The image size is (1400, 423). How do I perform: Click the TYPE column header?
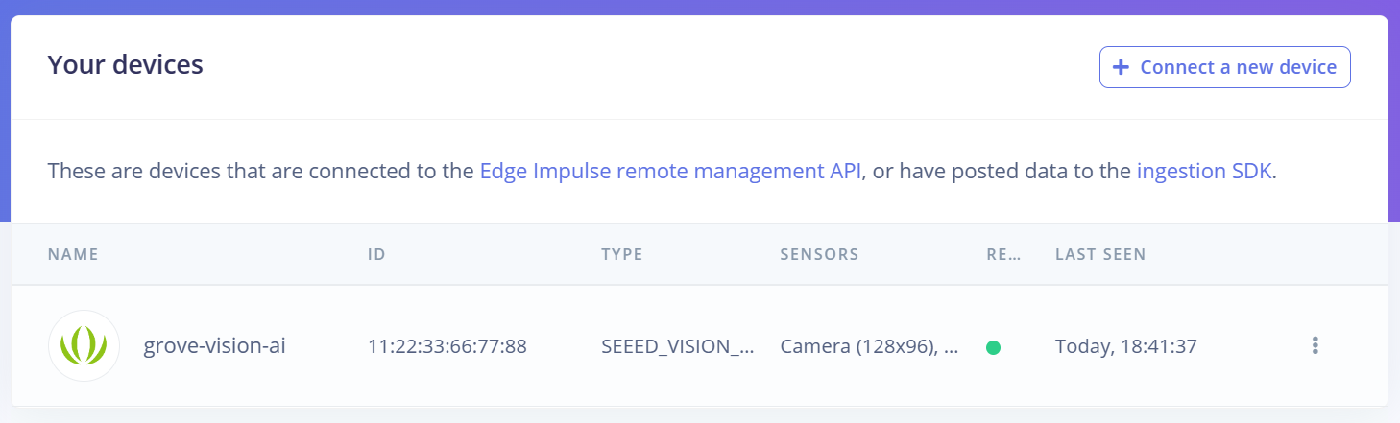621,254
